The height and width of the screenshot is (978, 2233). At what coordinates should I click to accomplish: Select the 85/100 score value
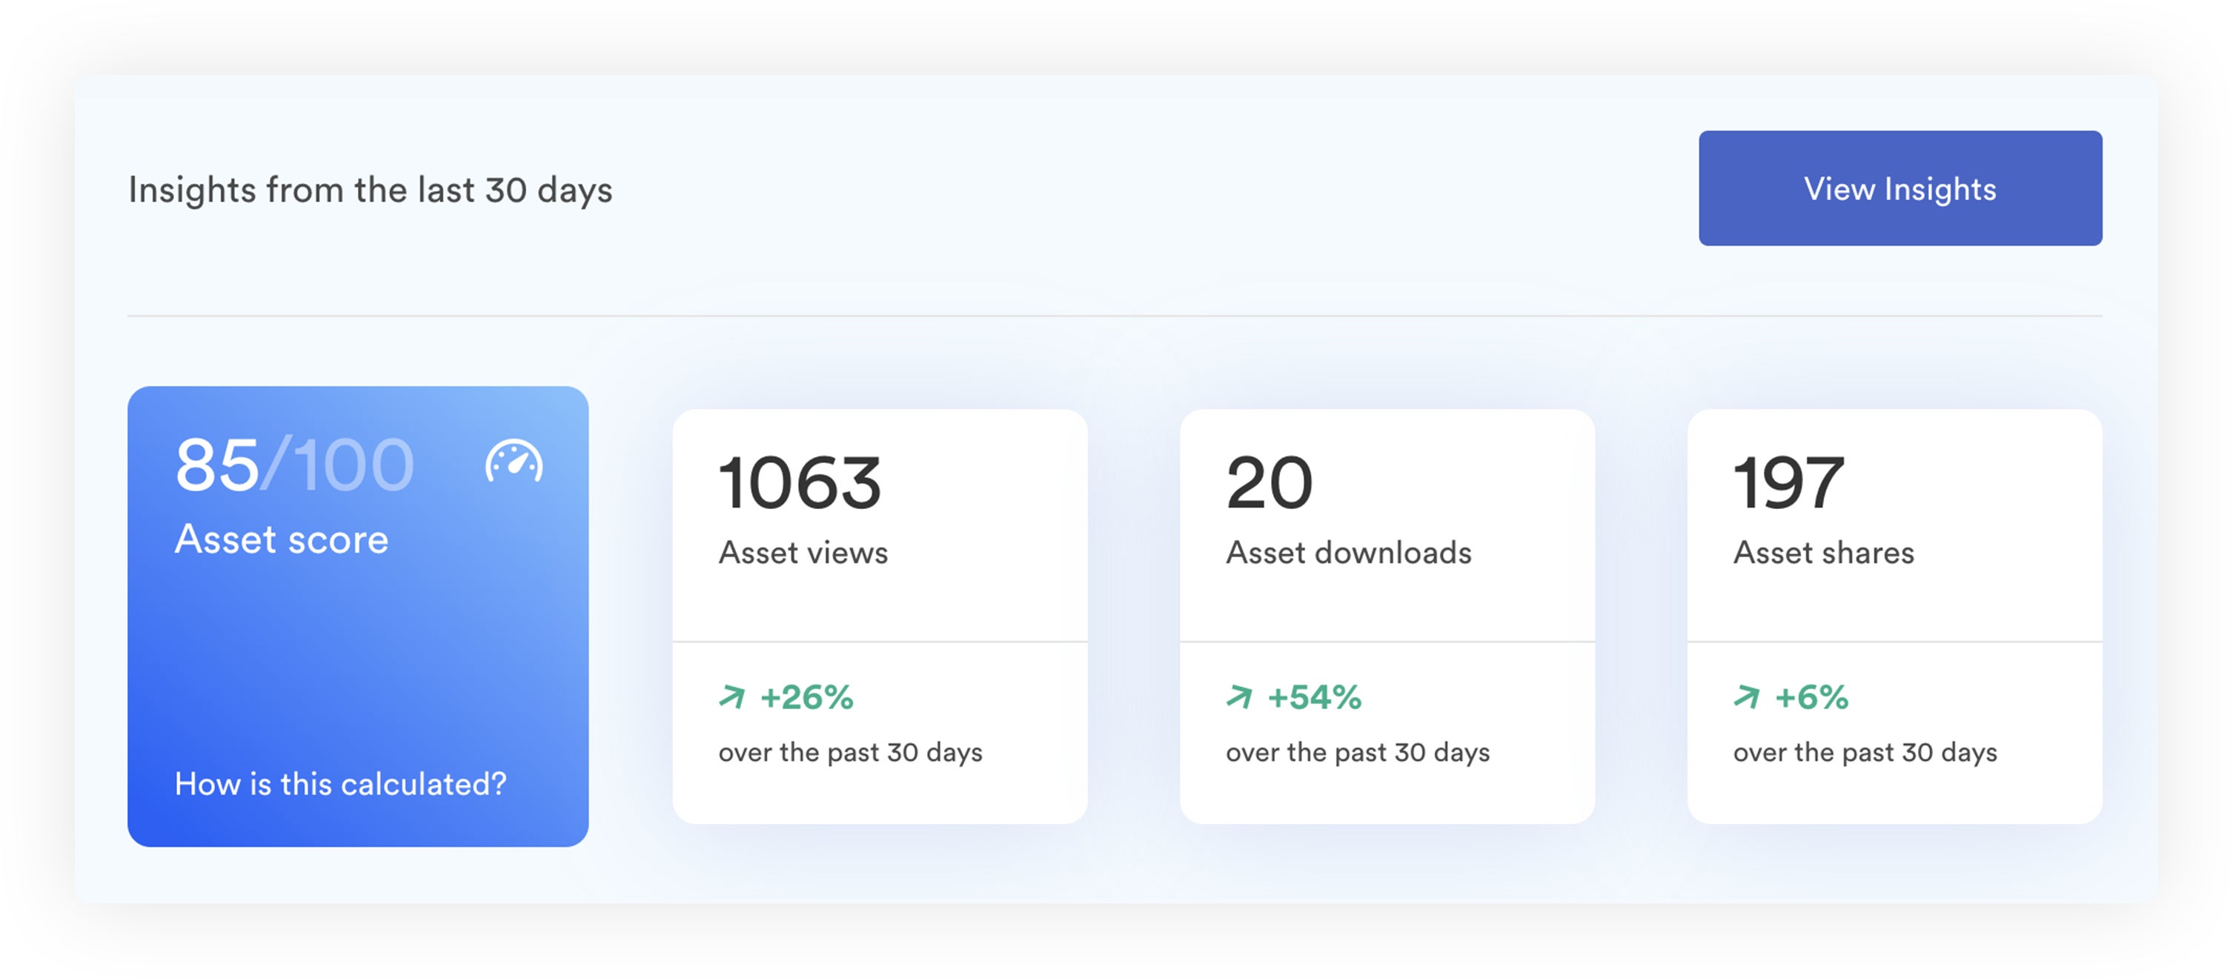pyautogui.click(x=295, y=465)
